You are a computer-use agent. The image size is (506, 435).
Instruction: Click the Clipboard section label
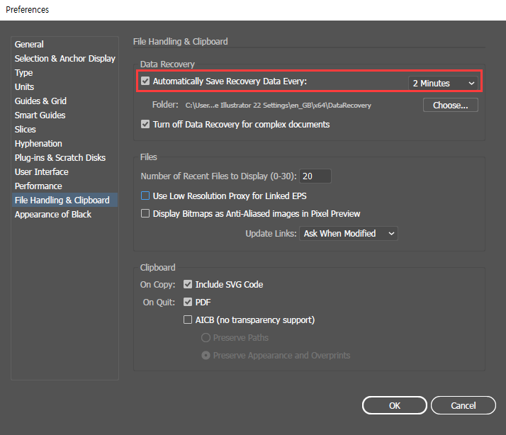[157, 268]
